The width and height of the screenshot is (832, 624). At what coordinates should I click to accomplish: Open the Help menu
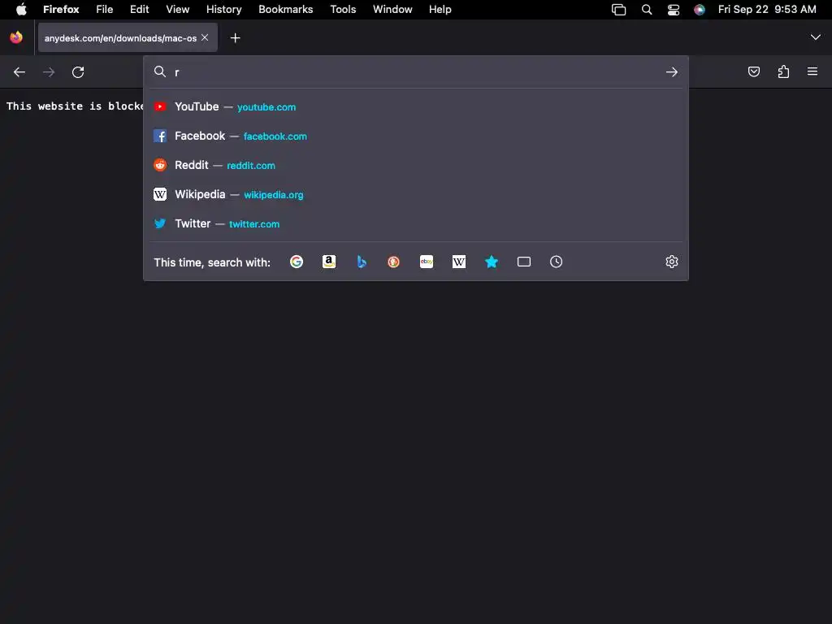point(440,10)
